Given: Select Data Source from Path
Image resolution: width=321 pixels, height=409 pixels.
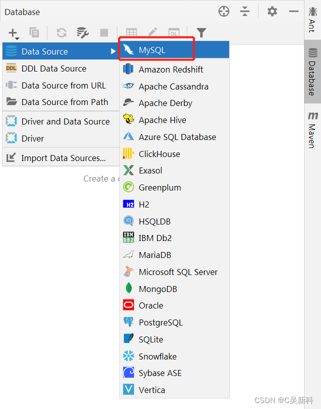Looking at the screenshot, I should 61,102.
